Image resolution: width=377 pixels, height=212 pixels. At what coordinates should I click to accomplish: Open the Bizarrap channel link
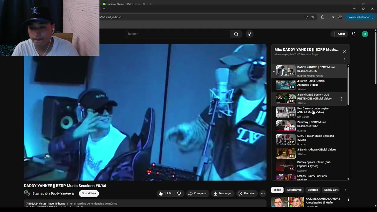coord(38,193)
